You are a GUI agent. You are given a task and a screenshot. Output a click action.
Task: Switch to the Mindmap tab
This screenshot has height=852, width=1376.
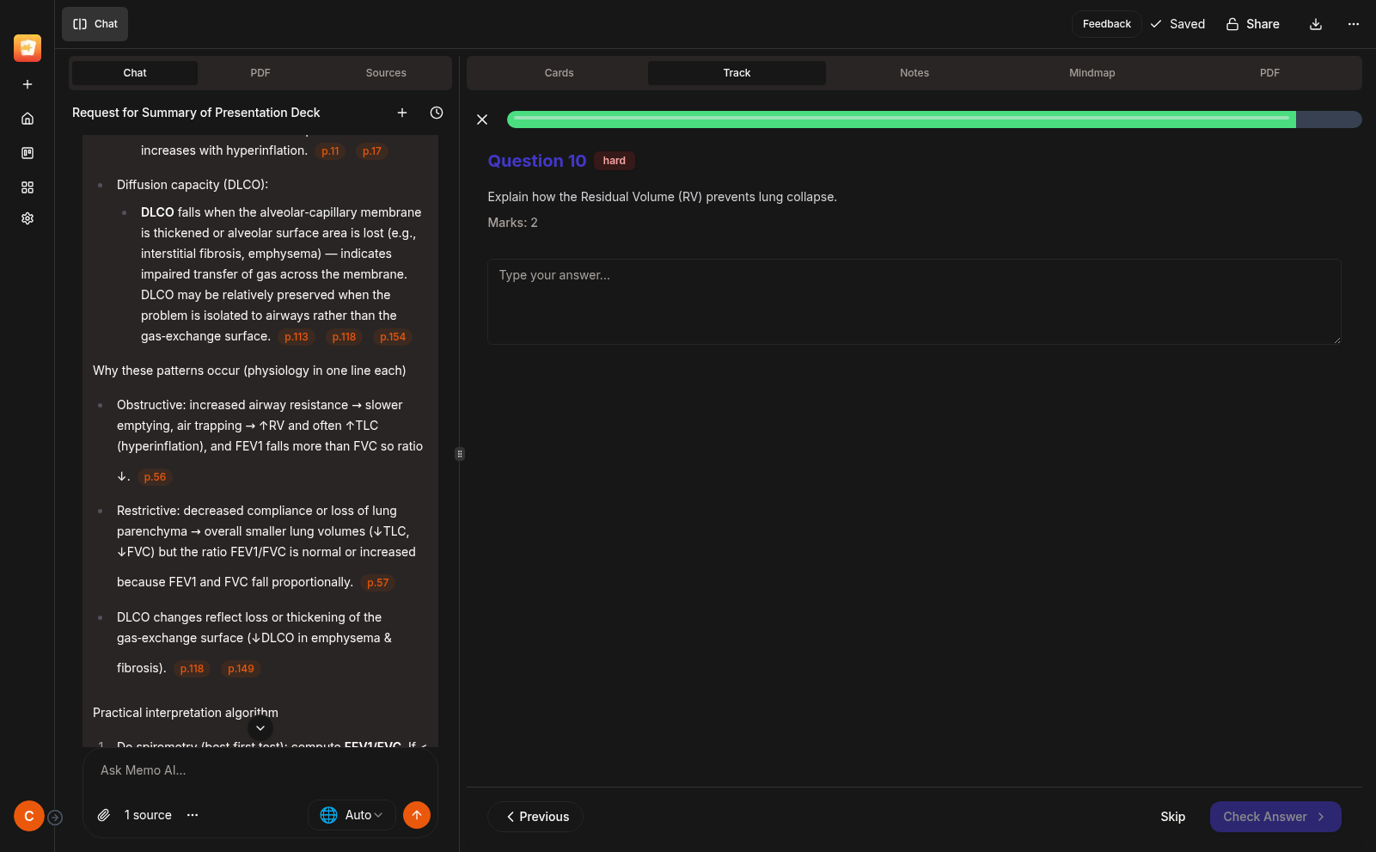1092,73
